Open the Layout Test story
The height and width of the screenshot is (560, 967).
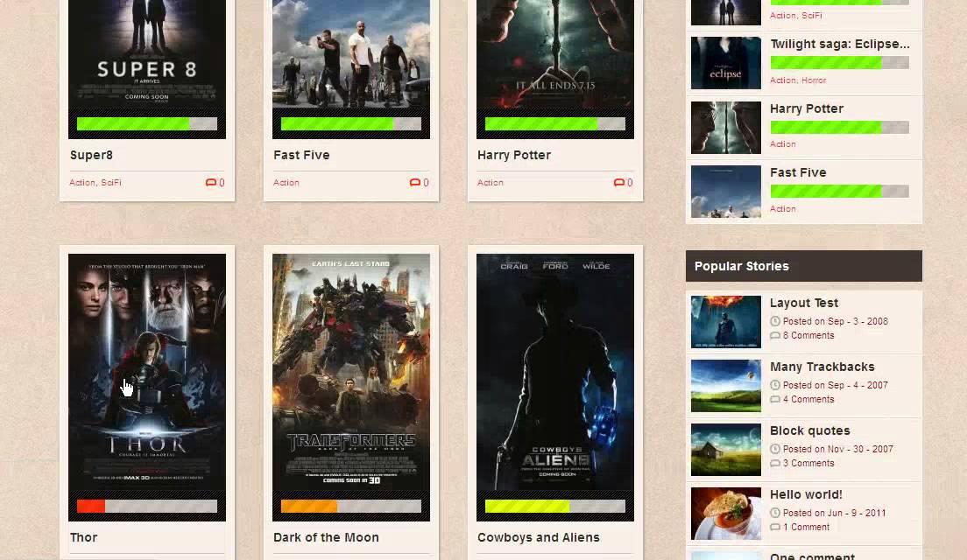coord(803,303)
